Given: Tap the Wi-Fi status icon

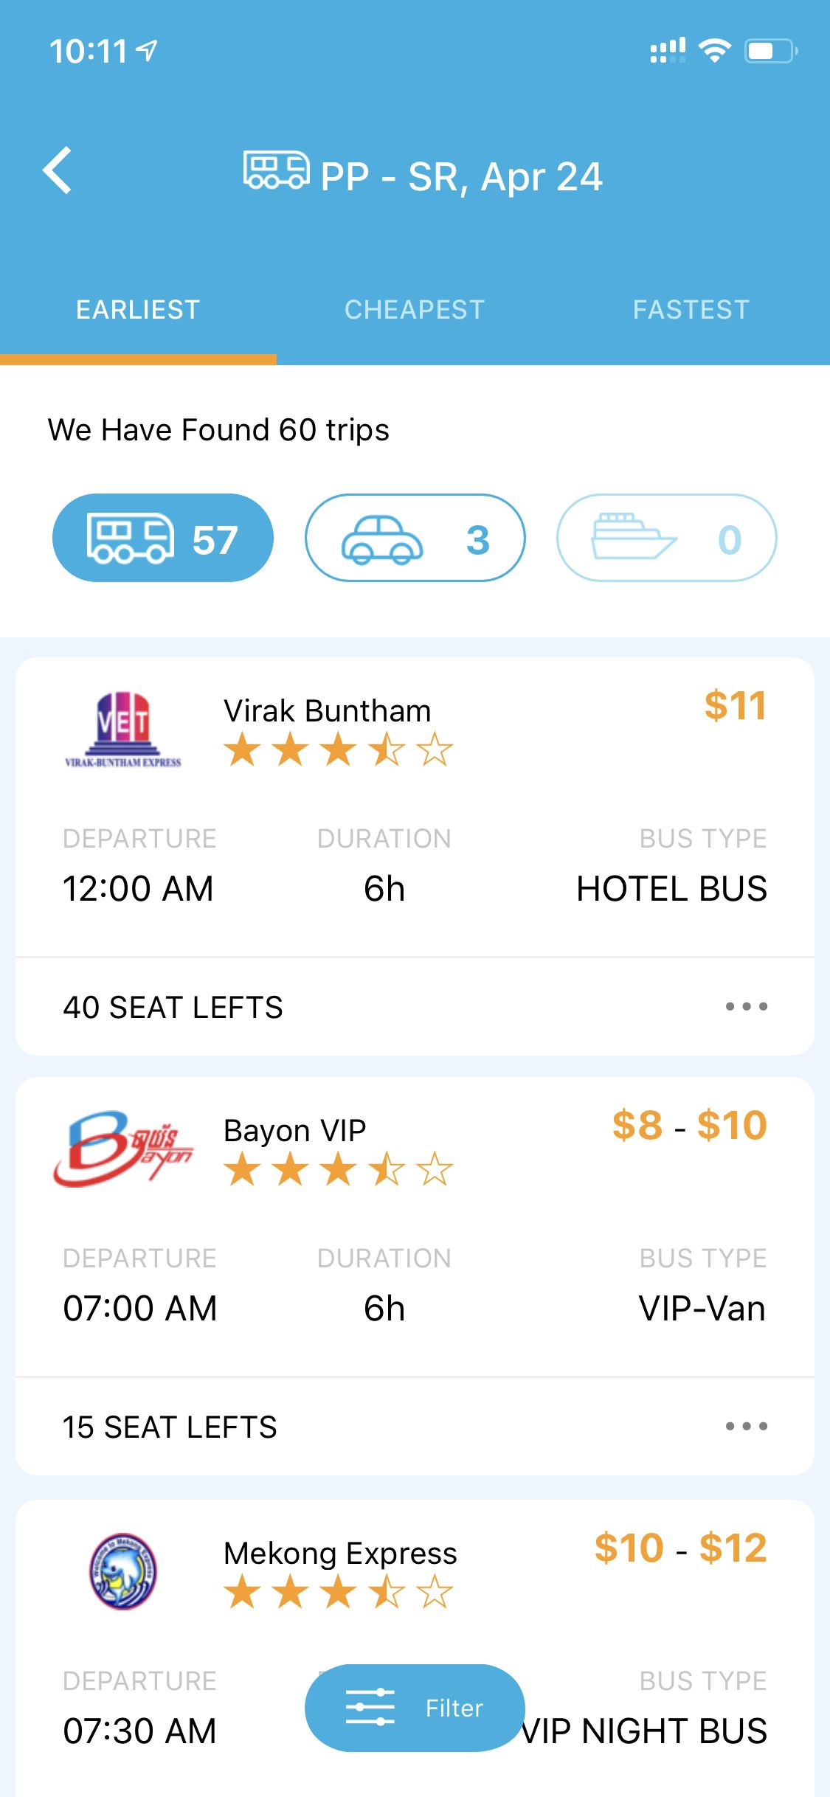Looking at the screenshot, I should pos(714,50).
